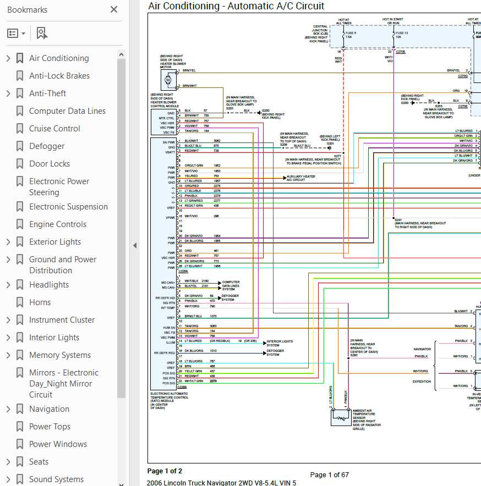Click the 'Page 1 of 67' label
The image size is (481, 486).
330,475
